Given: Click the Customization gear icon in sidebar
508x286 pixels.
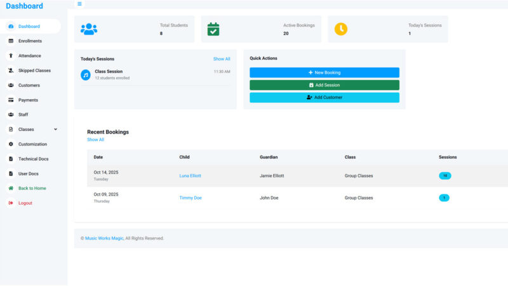Looking at the screenshot, I should (x=11, y=144).
